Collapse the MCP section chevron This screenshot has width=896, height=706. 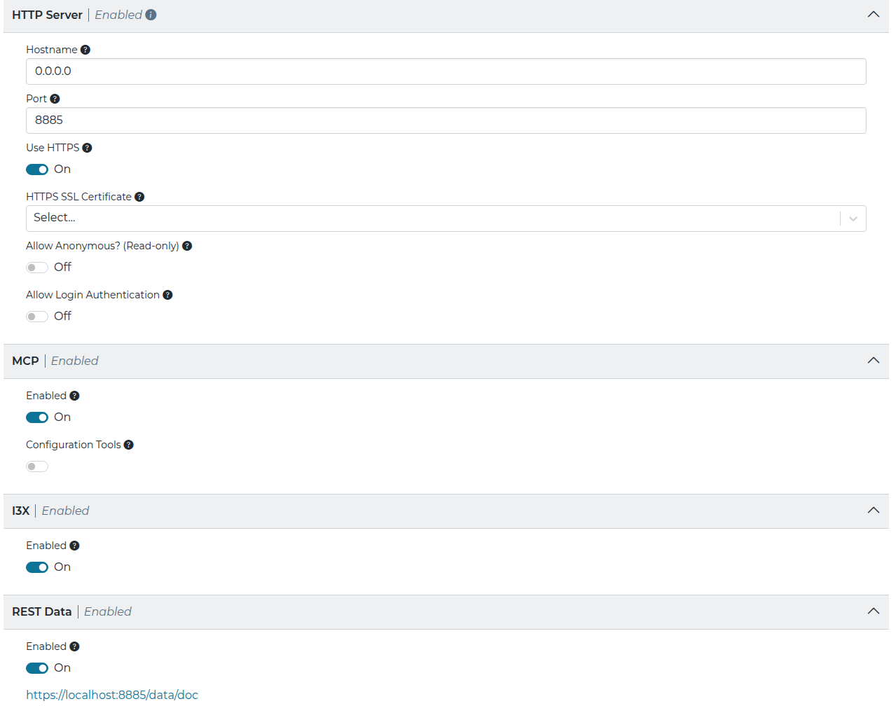(873, 360)
